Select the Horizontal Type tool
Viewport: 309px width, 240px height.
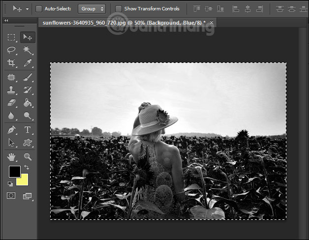(x=28, y=130)
